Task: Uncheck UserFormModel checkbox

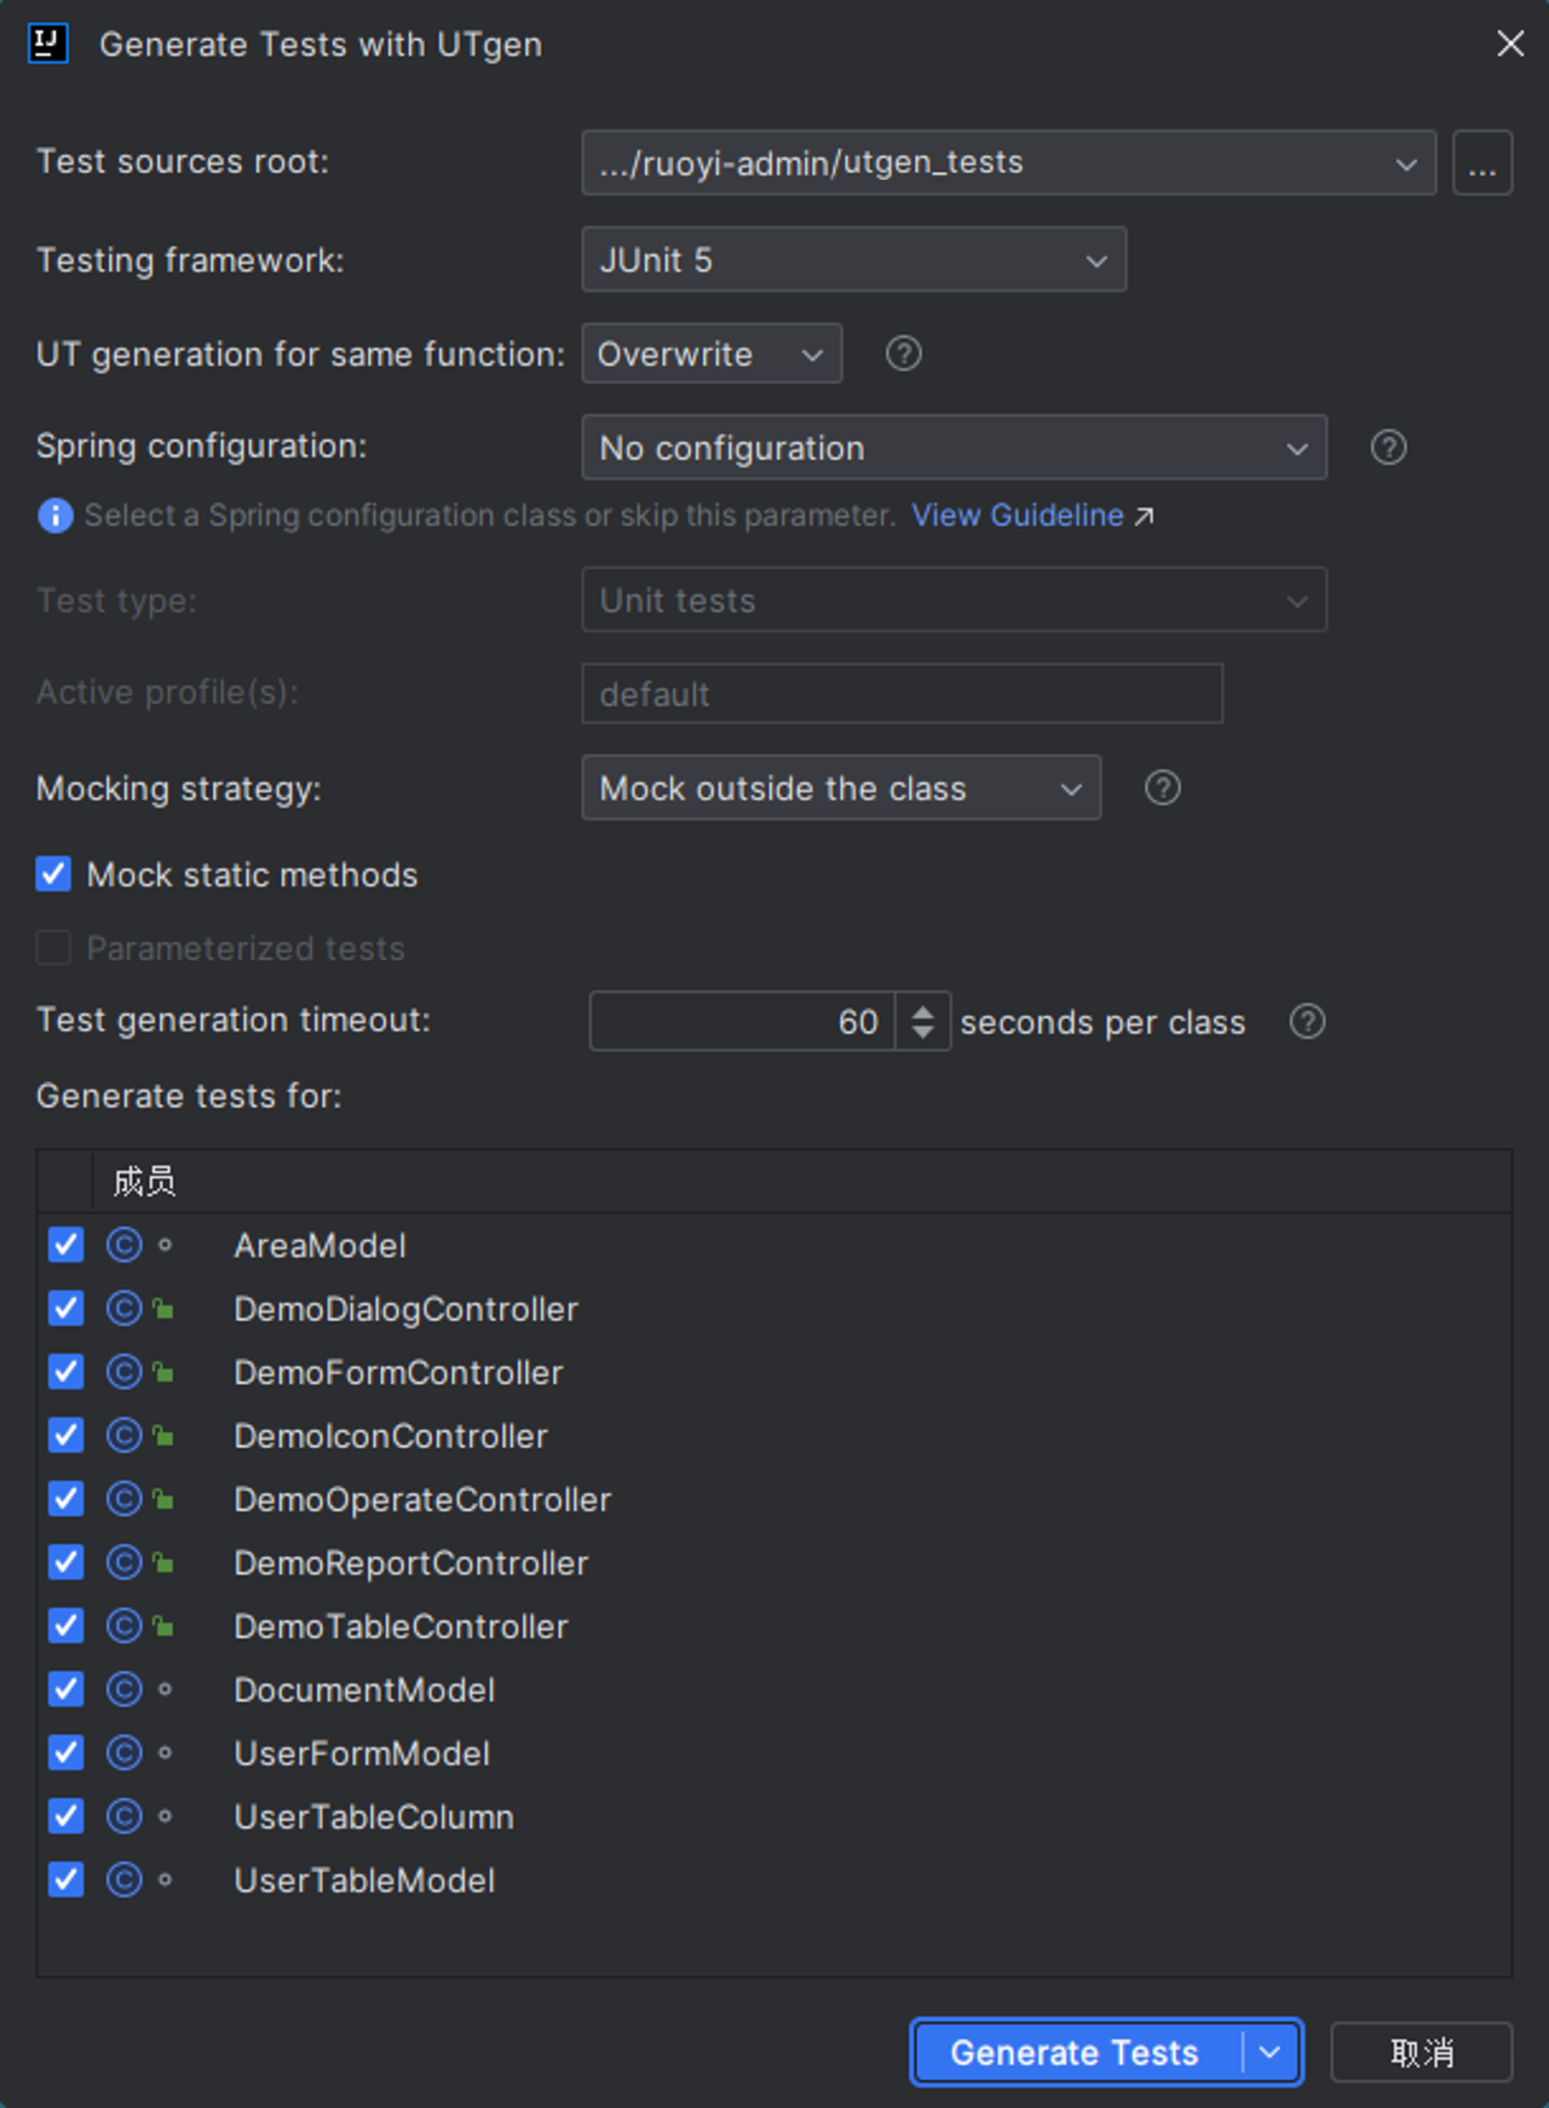Action: 66,1753
